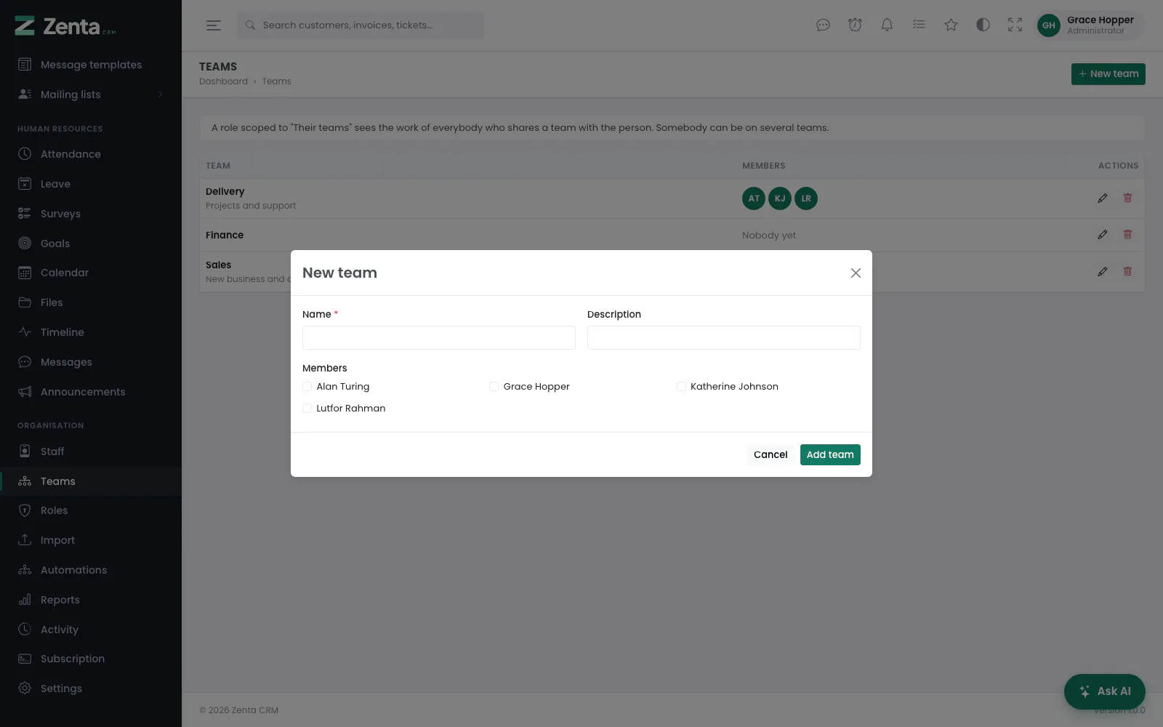This screenshot has width=1163, height=727.
Task: Enter fullscreen with the expand icon
Action: [x=1015, y=25]
